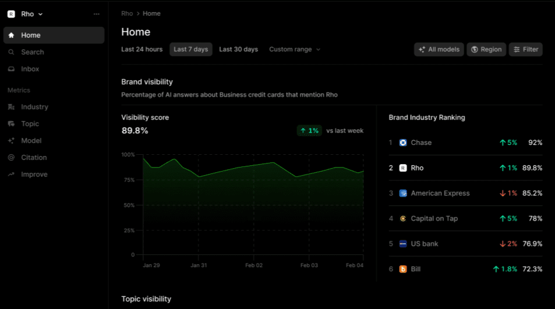Open the All models selector
Image resolution: width=555 pixels, height=309 pixels.
[439, 49]
